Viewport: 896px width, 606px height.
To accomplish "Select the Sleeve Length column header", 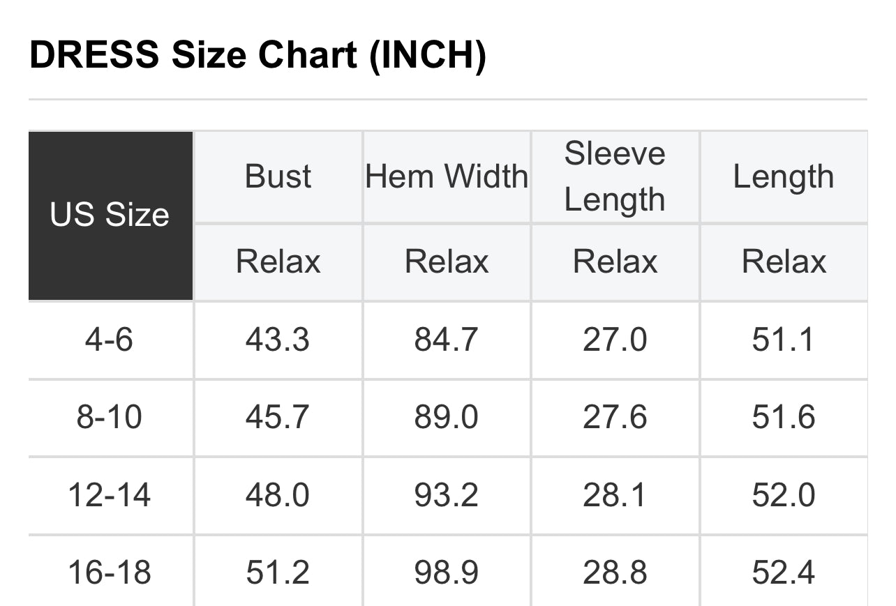I will coord(615,176).
